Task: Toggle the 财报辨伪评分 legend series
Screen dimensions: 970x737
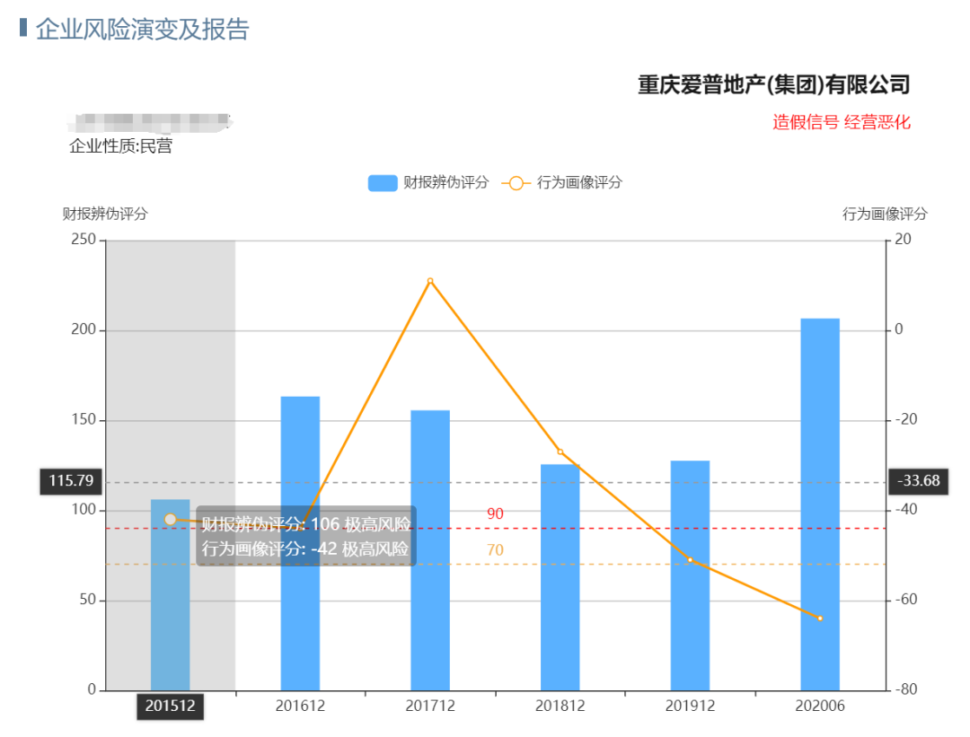Action: tap(428, 182)
